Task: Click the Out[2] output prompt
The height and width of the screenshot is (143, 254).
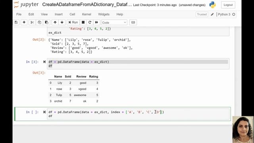Action: [39, 40]
